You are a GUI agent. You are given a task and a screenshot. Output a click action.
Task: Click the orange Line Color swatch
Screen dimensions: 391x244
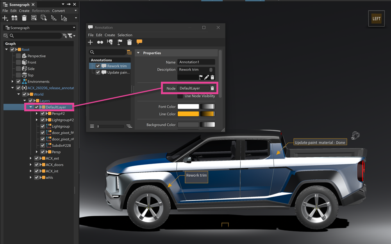tap(188, 114)
